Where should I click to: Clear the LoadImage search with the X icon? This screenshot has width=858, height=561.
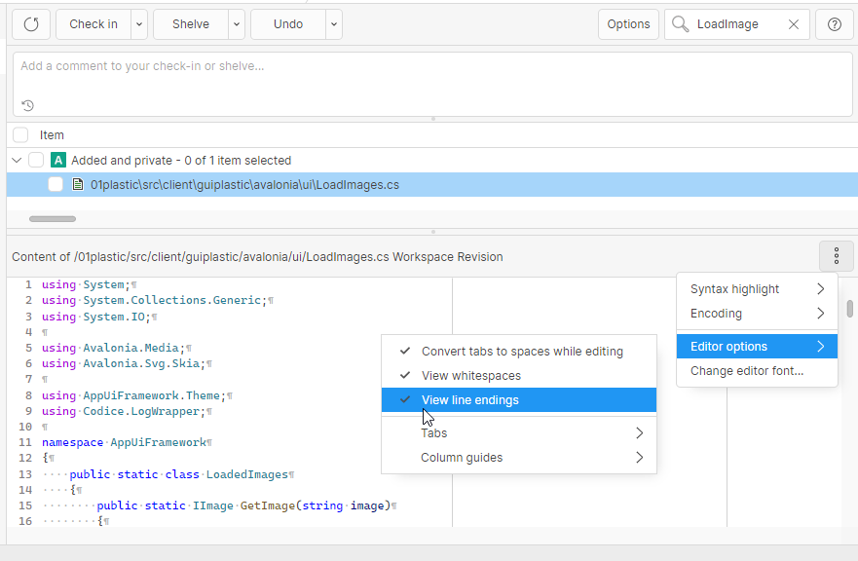pyautogui.click(x=792, y=23)
